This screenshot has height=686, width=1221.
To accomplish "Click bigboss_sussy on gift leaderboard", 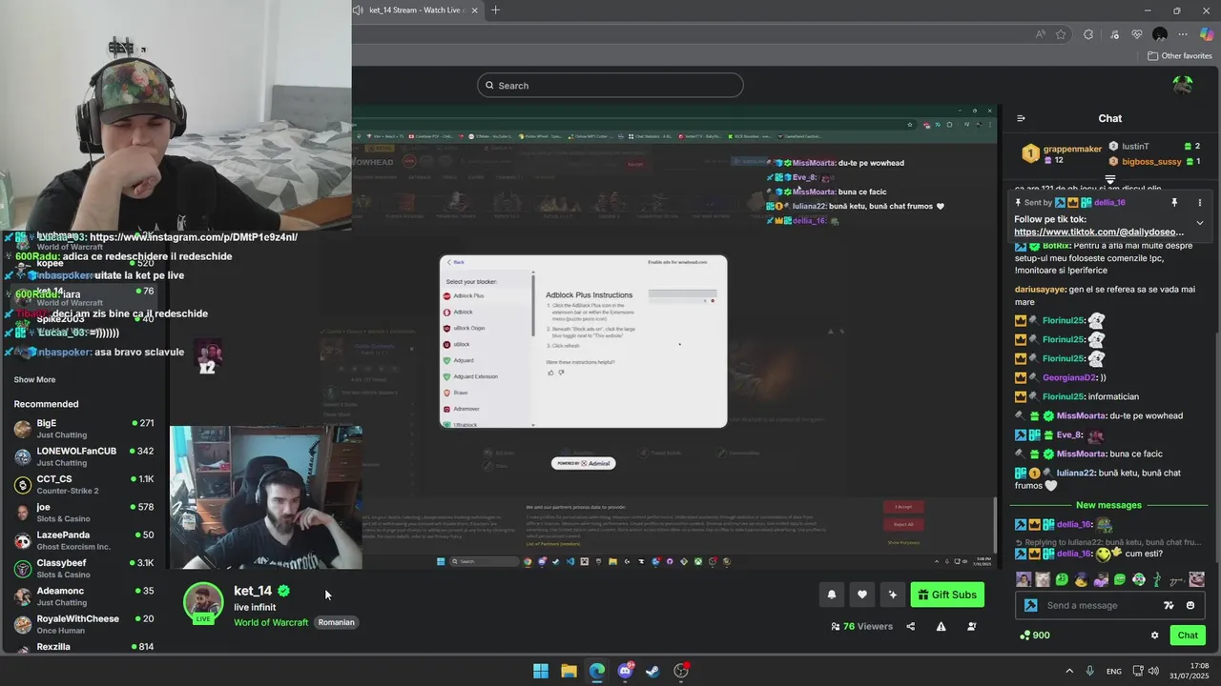I will coord(1151,161).
